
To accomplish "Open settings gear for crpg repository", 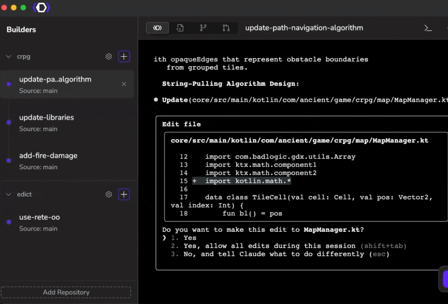I will [x=109, y=57].
